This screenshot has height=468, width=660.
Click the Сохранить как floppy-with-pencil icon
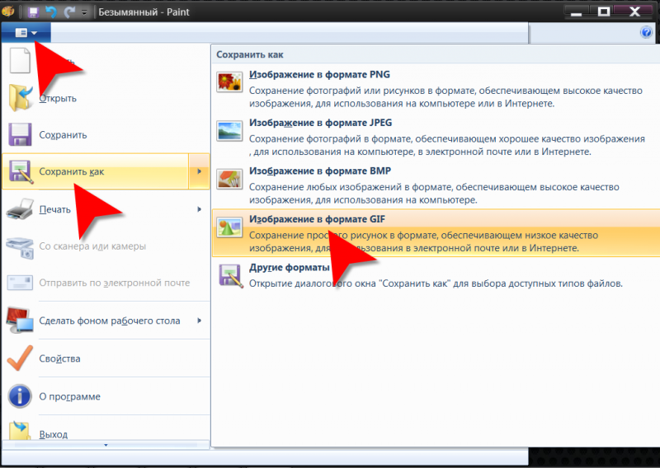(21, 171)
